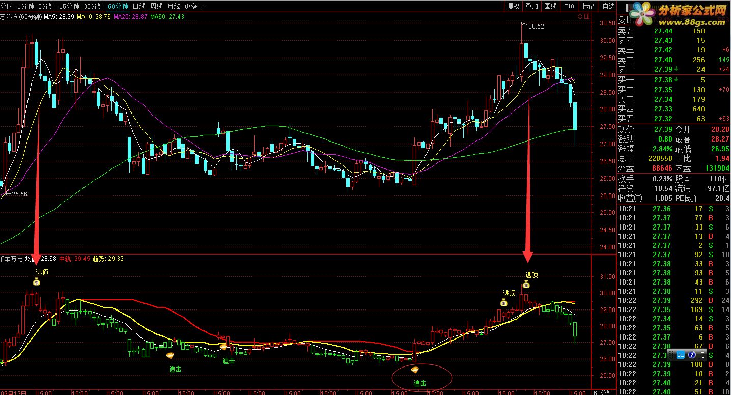This screenshot has width=731, height=395.
Task: Click the diamond icon above the middle 追击
Action: pos(223,347)
